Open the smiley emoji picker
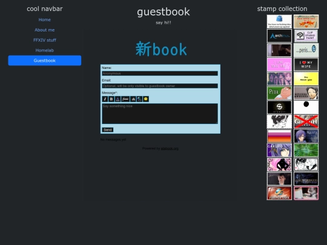This screenshot has height=245, width=327. click(146, 99)
